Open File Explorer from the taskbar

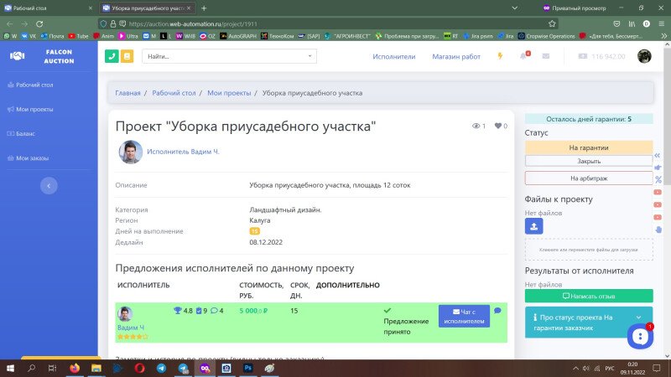click(x=96, y=368)
